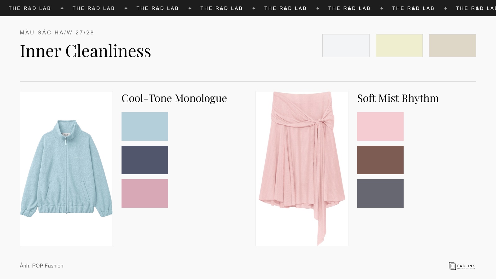Select the off-white color swatch in header
Screen dimensions: 496x279
coord(346,46)
